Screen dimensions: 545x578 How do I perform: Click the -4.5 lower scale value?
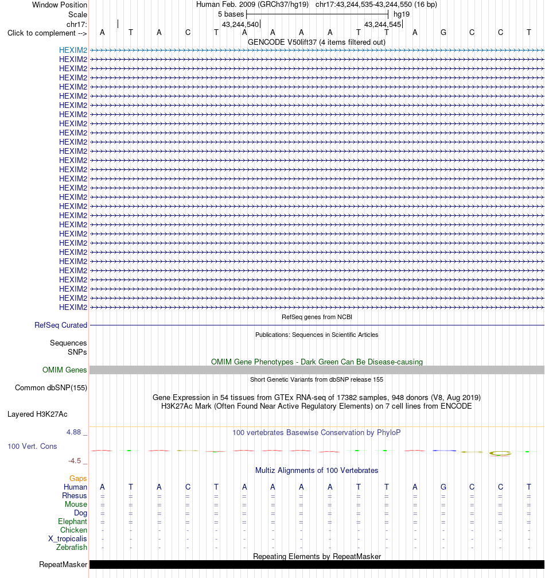coord(75,461)
